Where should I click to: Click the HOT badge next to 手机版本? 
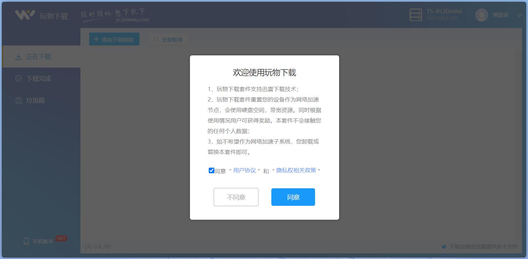click(x=60, y=238)
